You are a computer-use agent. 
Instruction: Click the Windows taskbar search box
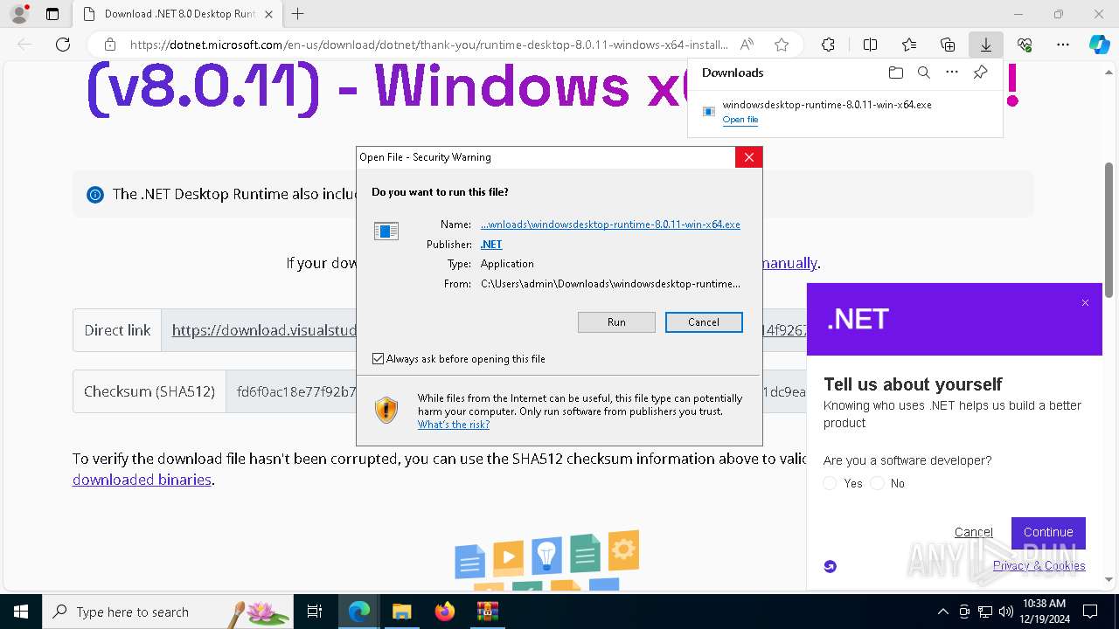click(168, 612)
